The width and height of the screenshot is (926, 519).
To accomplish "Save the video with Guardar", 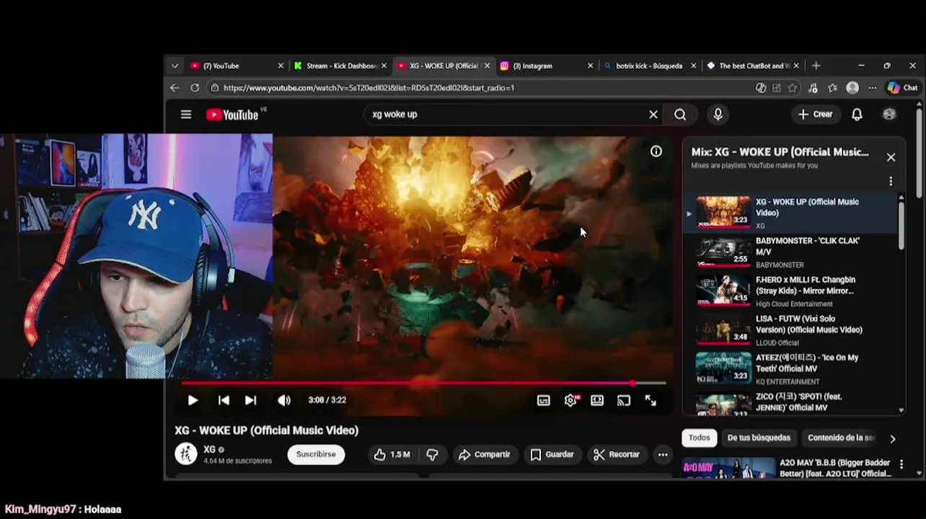I will click(x=552, y=454).
